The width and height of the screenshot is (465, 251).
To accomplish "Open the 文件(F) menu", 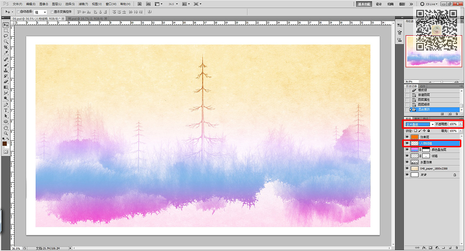I will click(17, 4).
